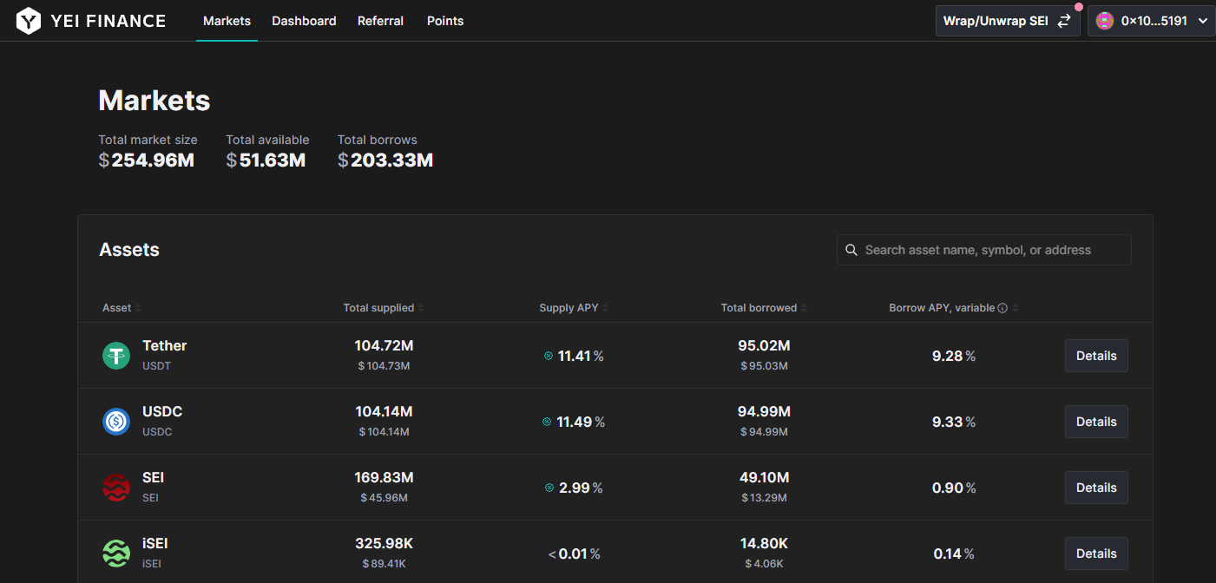Click the Tether token icon
The width and height of the screenshot is (1216, 583).
[116, 356]
